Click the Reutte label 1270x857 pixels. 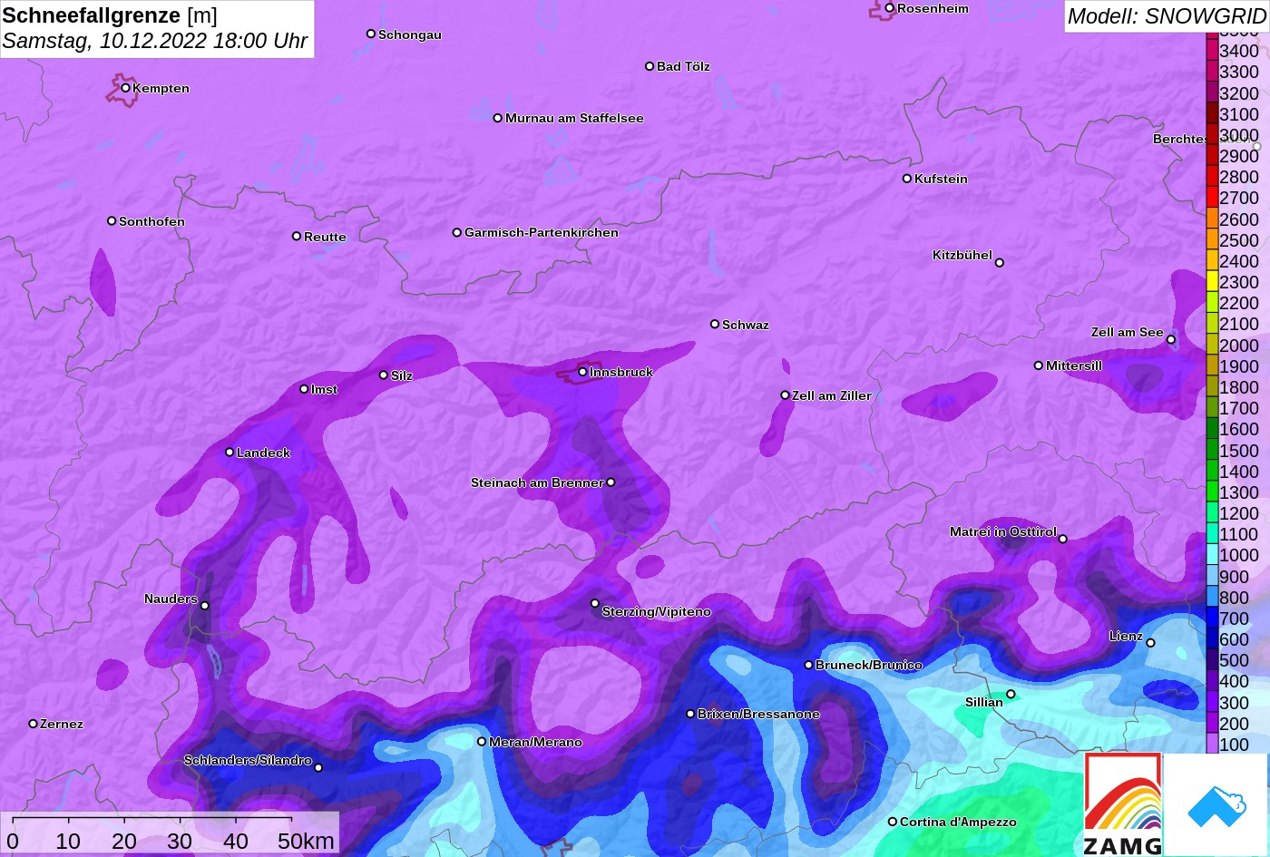325,237
